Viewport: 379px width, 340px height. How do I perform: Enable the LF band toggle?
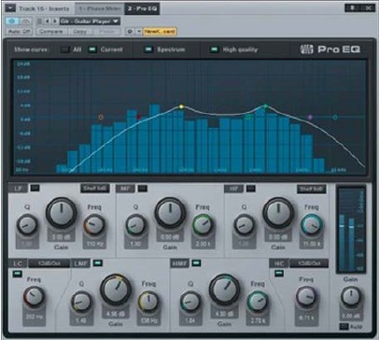[x=35, y=188]
